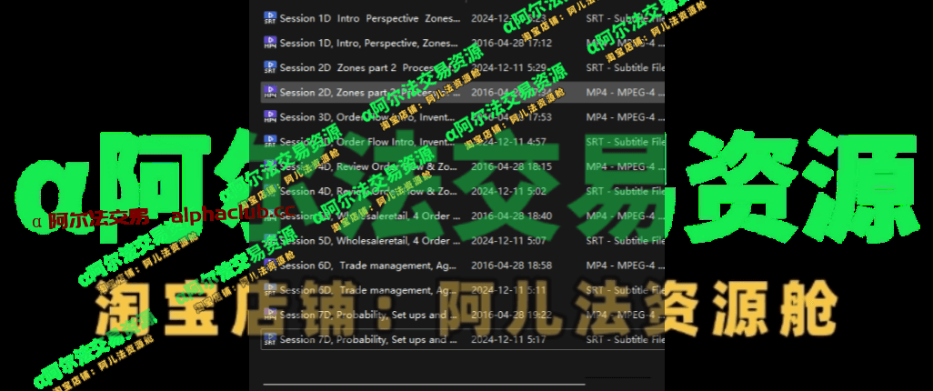Click the MP4 icon for Session 7D Probability
Screen dimensions: 933x391
click(270, 315)
